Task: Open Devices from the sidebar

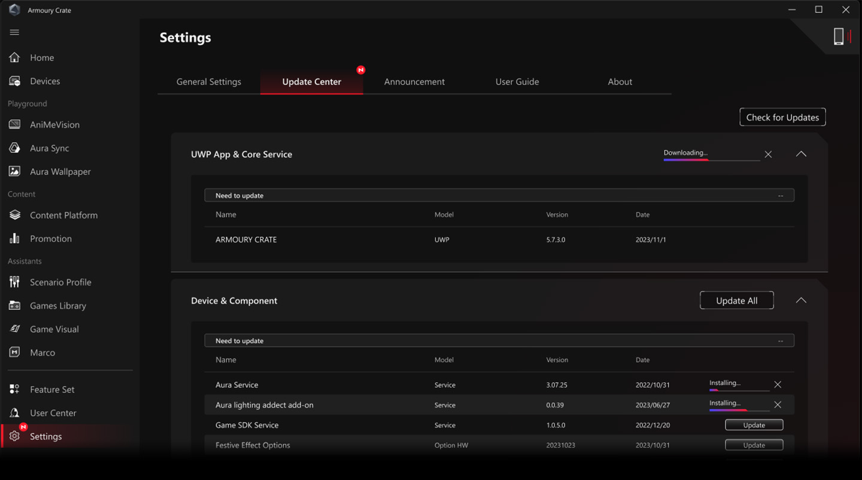Action: pos(14,81)
